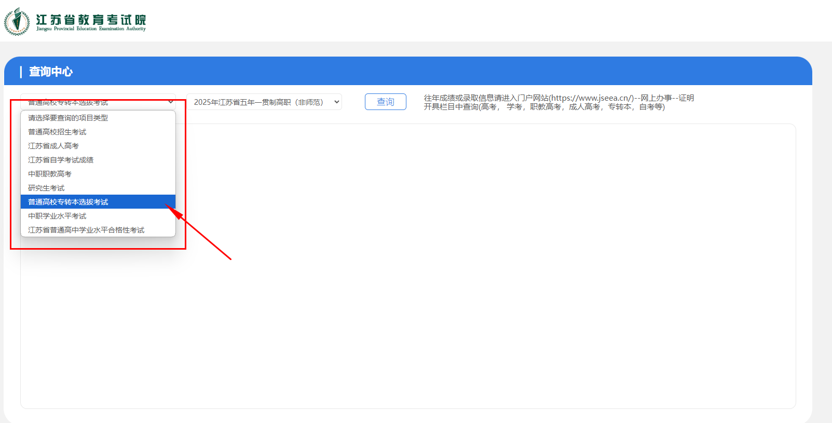Choose 江苏省普通高中学业水平合格性考试 option
Image resolution: width=832 pixels, height=423 pixels.
coord(86,230)
